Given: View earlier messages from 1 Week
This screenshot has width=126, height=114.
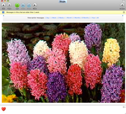Looking at the screenshot, I should click(x=54, y=18).
